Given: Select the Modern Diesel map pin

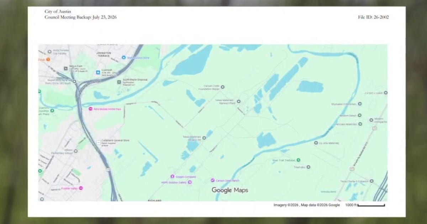Looking at the screenshot, I should click(x=360, y=115).
